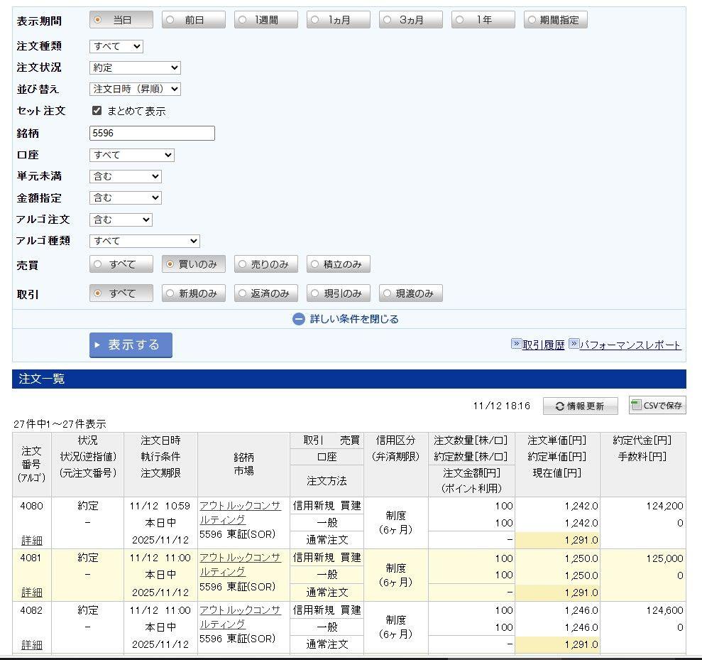This screenshot has height=660, width=702.
Task: Select the 期間指定 radio button
Action: tap(532, 19)
